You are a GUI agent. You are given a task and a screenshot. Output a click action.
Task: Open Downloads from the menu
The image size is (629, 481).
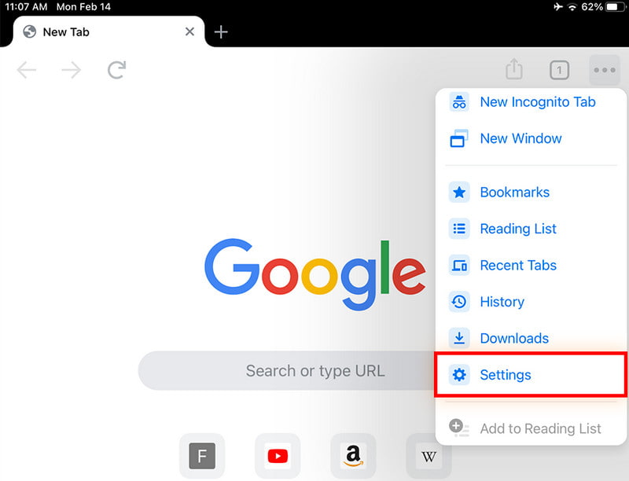tap(531, 338)
